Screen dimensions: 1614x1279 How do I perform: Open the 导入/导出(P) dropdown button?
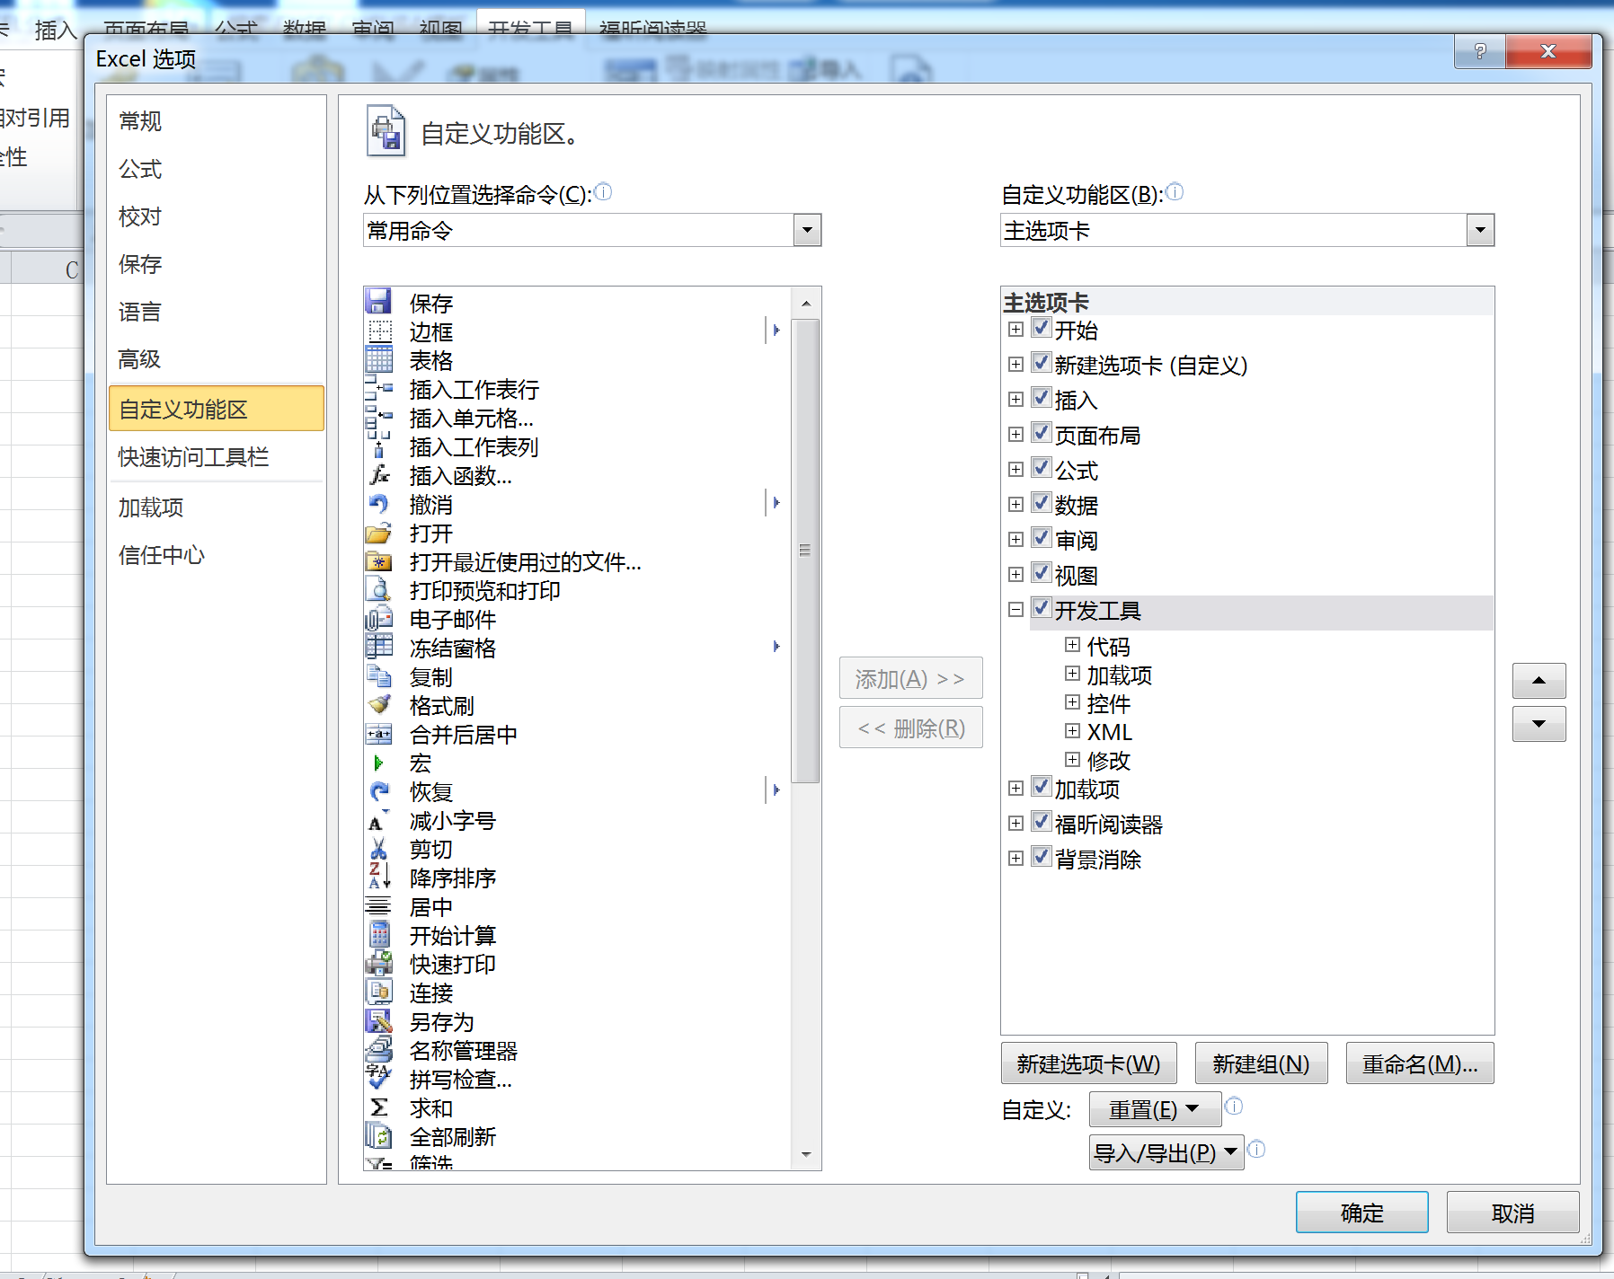click(x=1166, y=1152)
